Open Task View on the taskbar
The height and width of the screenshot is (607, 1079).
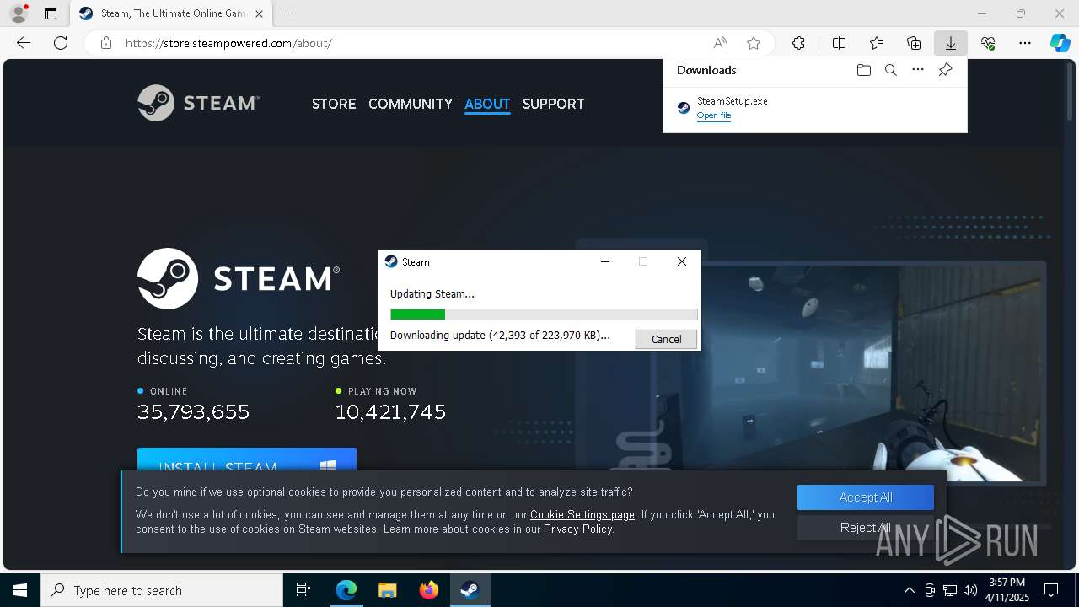click(303, 590)
